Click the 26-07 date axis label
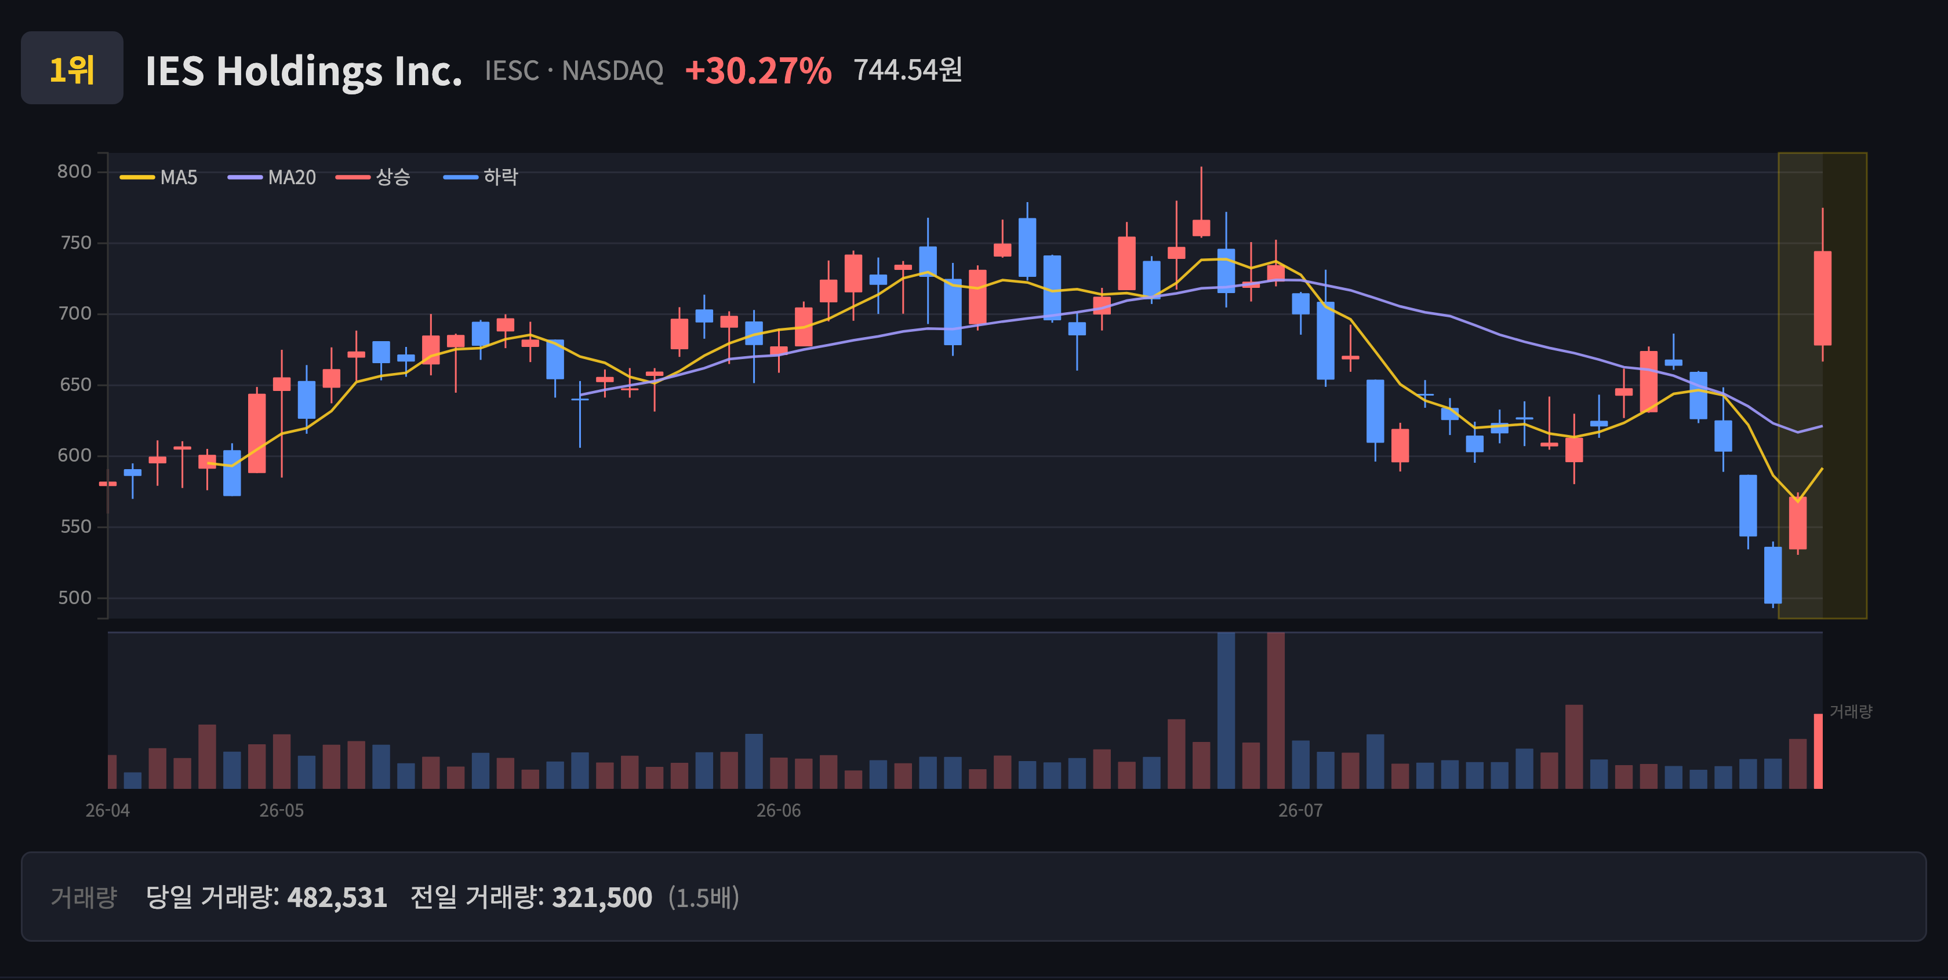 coord(1300,811)
